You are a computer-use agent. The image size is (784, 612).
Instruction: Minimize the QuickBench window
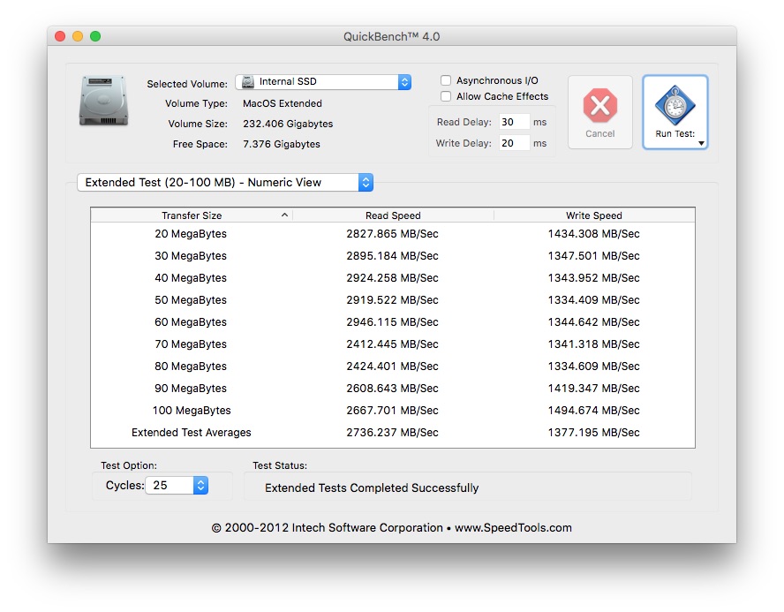(x=78, y=36)
